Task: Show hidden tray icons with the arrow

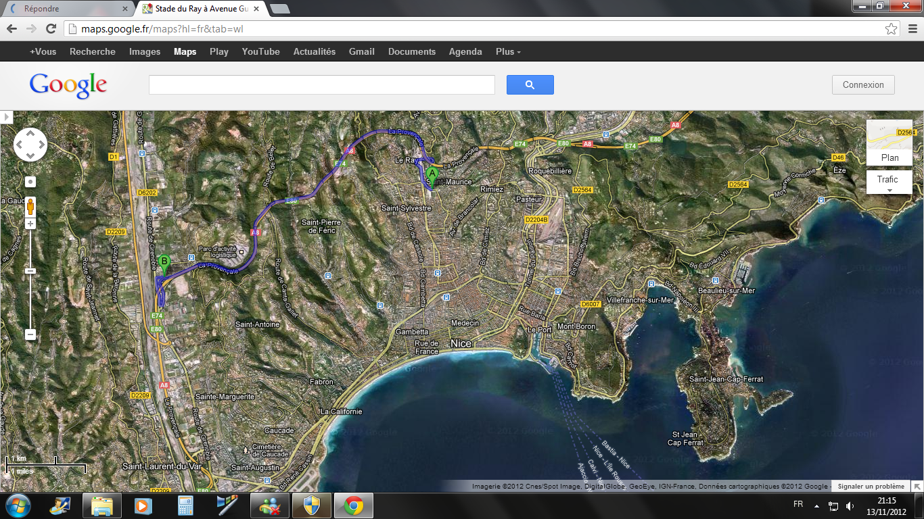Action: coord(817,505)
